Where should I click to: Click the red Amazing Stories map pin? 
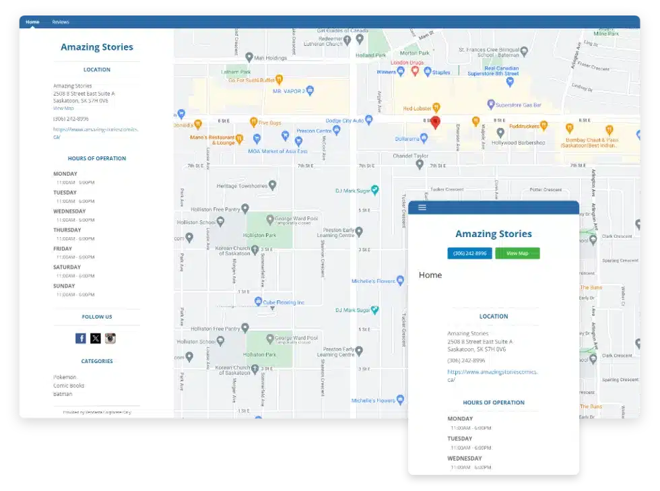[x=435, y=123]
